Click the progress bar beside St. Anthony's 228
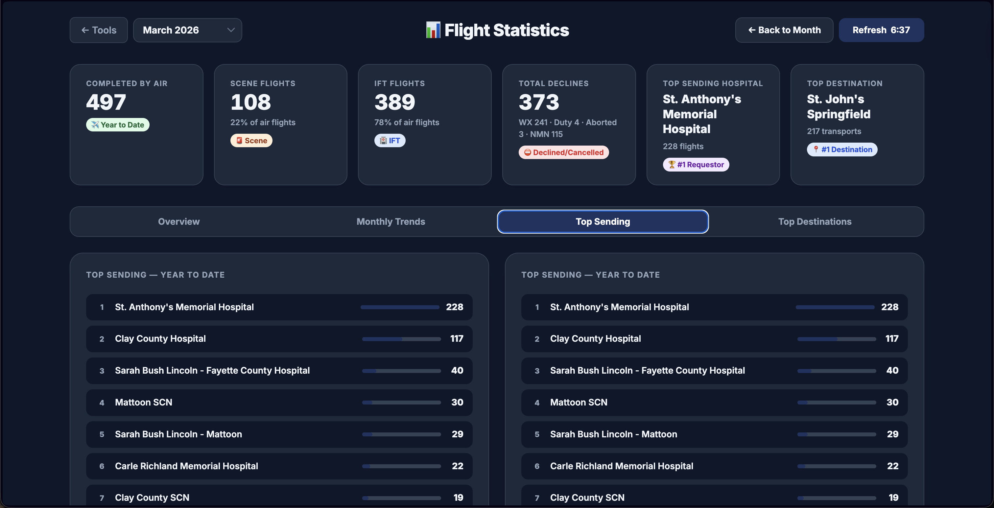994x508 pixels. [x=399, y=307]
